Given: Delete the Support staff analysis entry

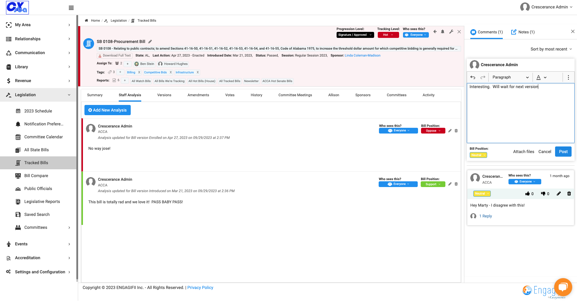Looking at the screenshot, I should click(x=456, y=184).
